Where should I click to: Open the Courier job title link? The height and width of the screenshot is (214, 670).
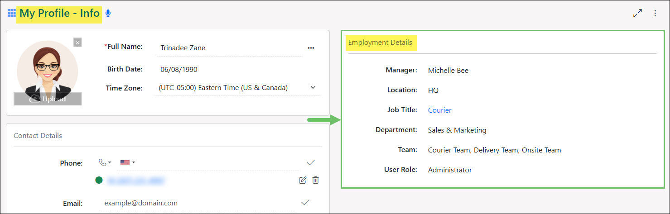click(440, 110)
